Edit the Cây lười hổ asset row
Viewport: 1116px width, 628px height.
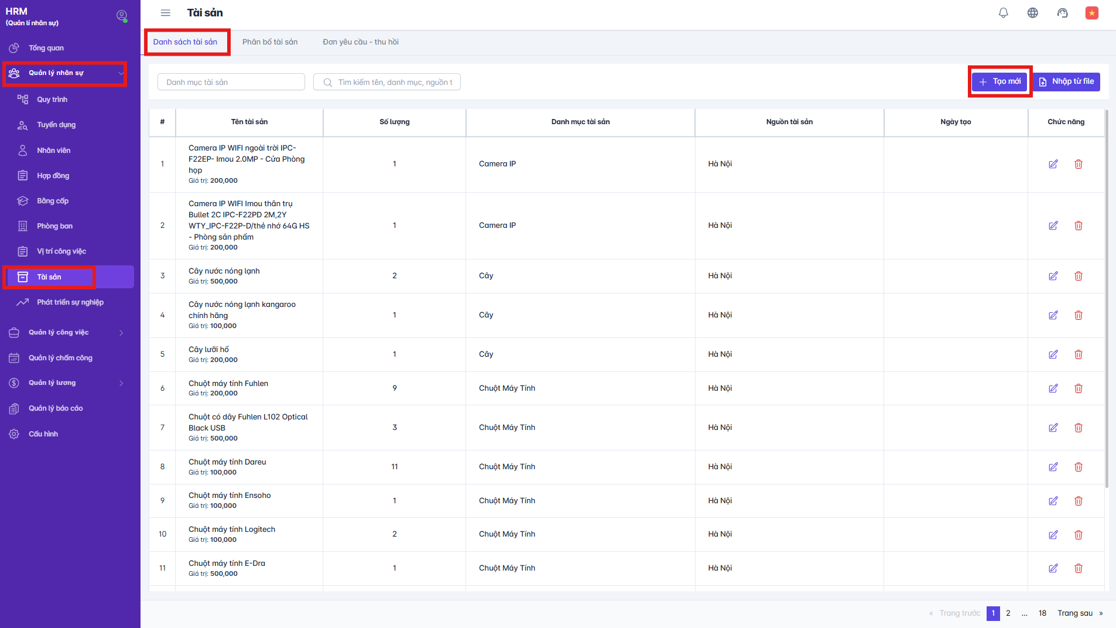[1053, 354]
